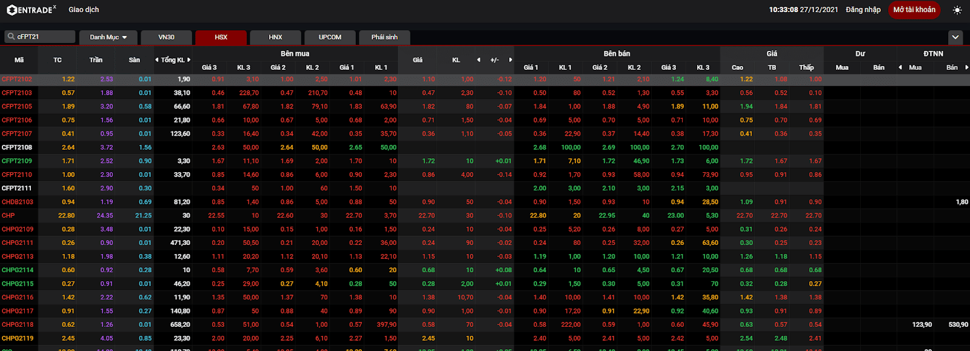
Task: Select the CHPG2109 ticker
Action: coord(18,229)
